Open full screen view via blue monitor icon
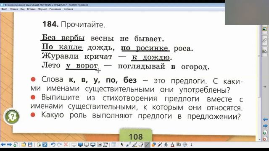The height and width of the screenshot is (151, 269). tap(80, 145)
